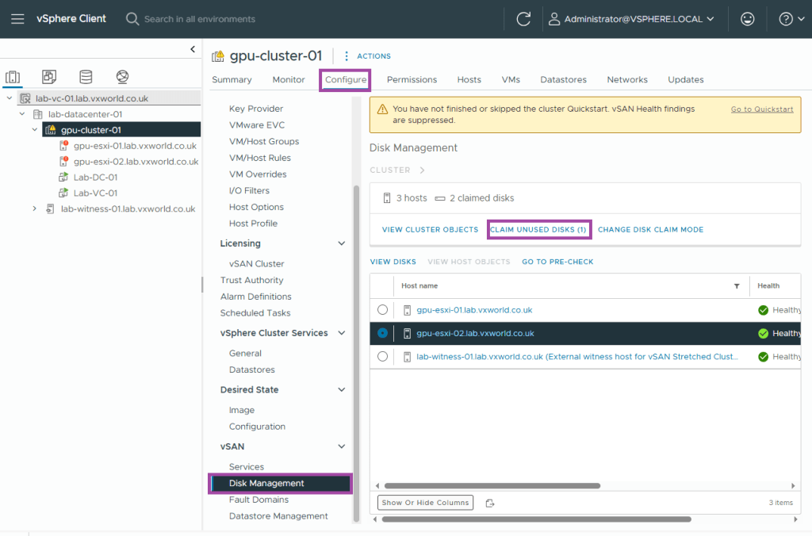Open the Datastores tab
The image size is (812, 536).
coord(563,79)
